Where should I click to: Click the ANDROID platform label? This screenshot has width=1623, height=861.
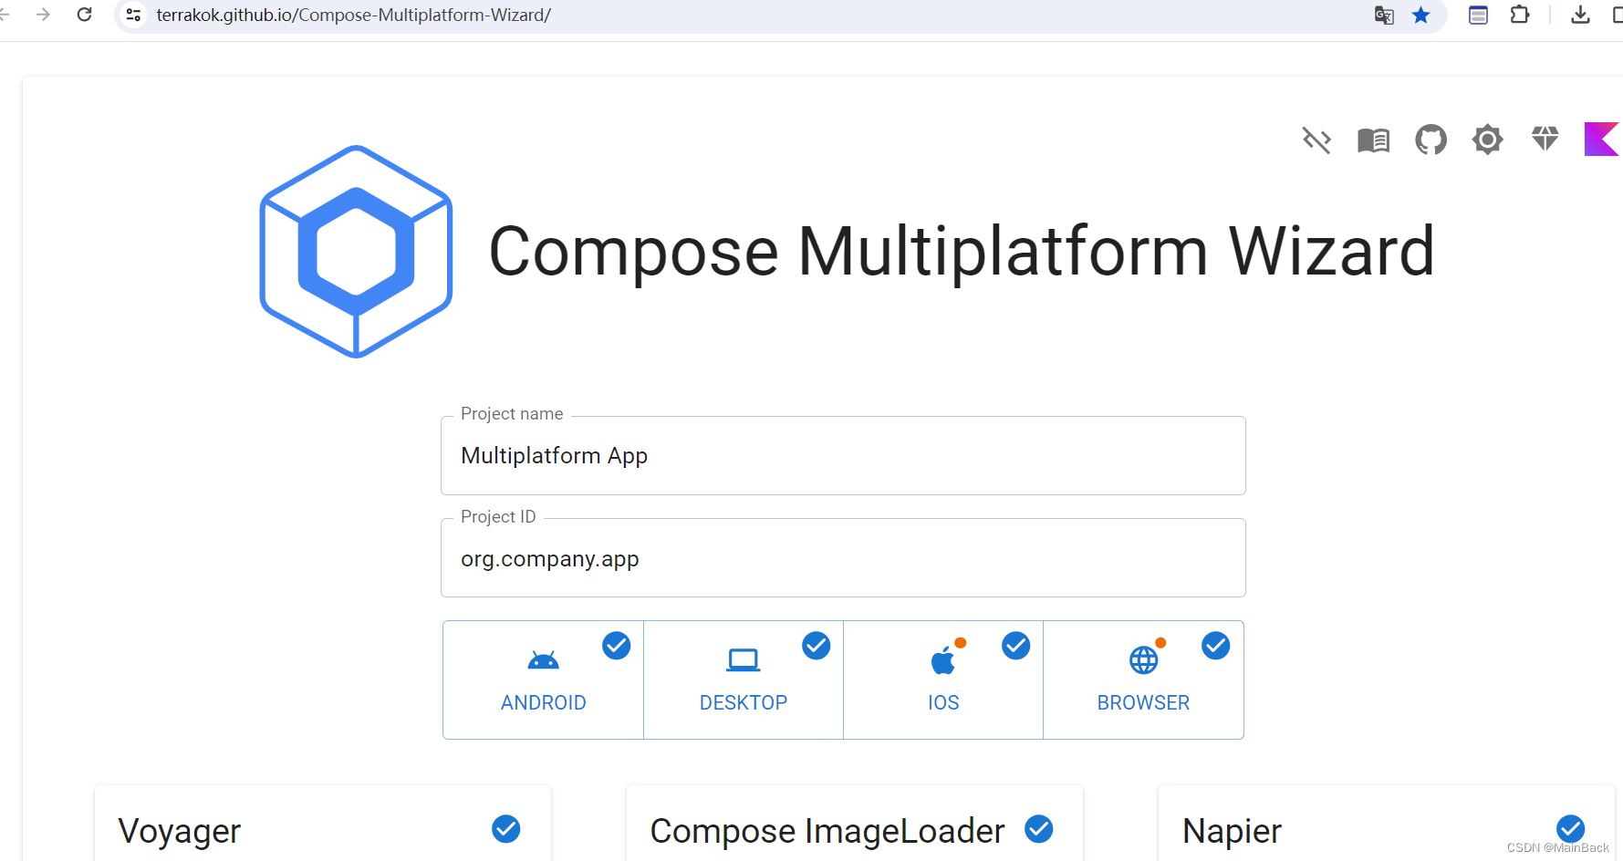(543, 703)
